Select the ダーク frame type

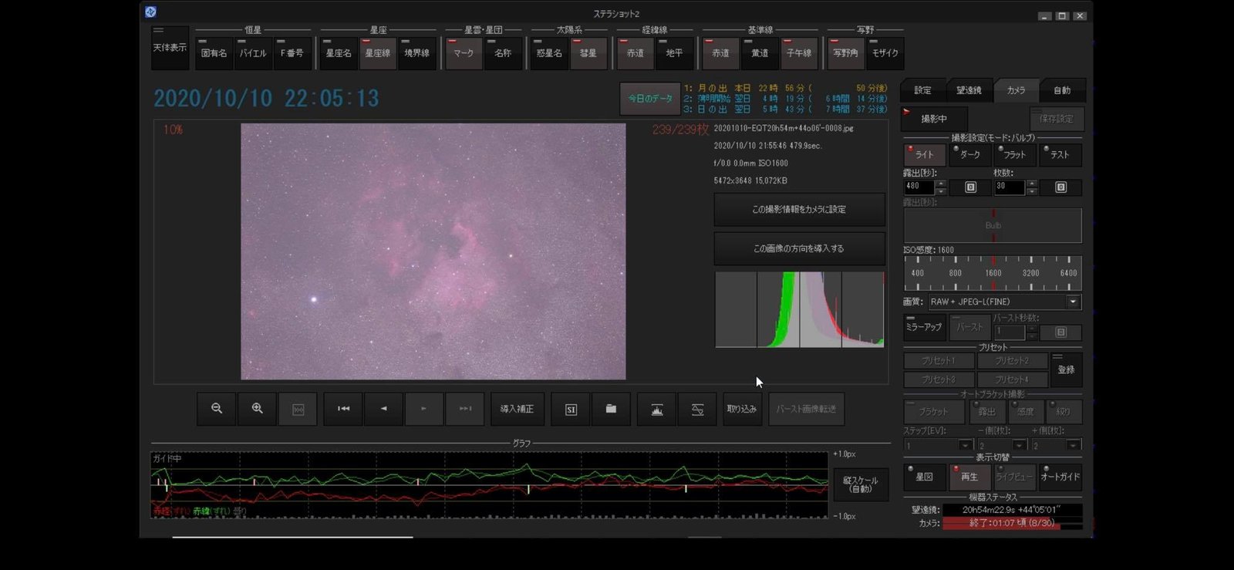coord(969,154)
